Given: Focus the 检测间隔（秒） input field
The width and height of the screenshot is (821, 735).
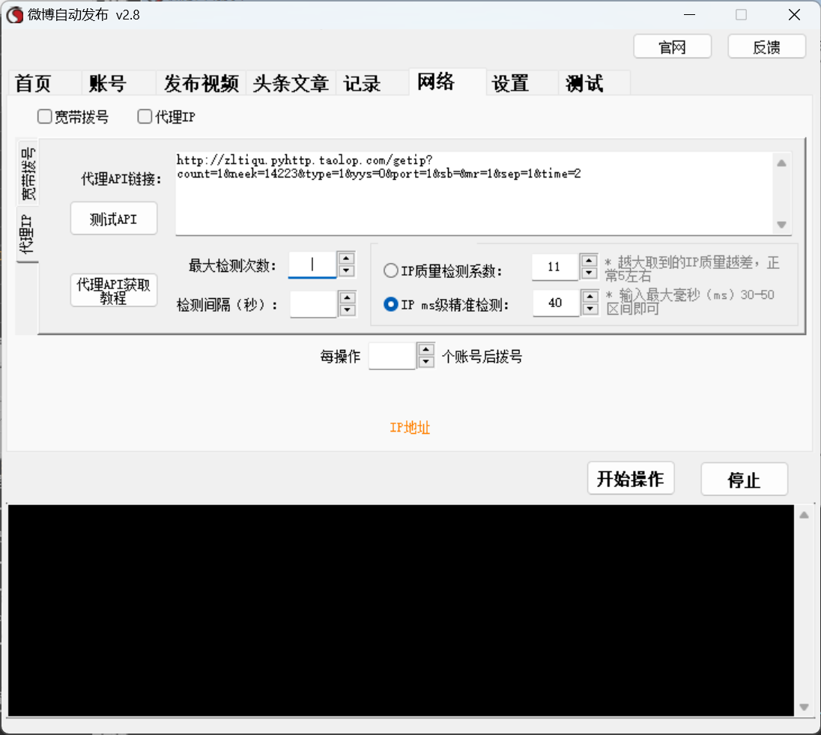Looking at the screenshot, I should tap(314, 304).
